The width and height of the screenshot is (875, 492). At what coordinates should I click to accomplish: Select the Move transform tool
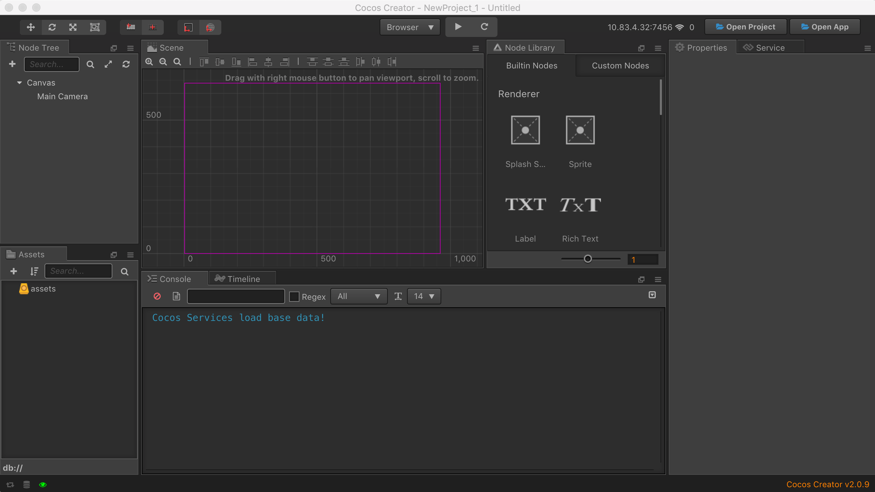click(x=31, y=27)
